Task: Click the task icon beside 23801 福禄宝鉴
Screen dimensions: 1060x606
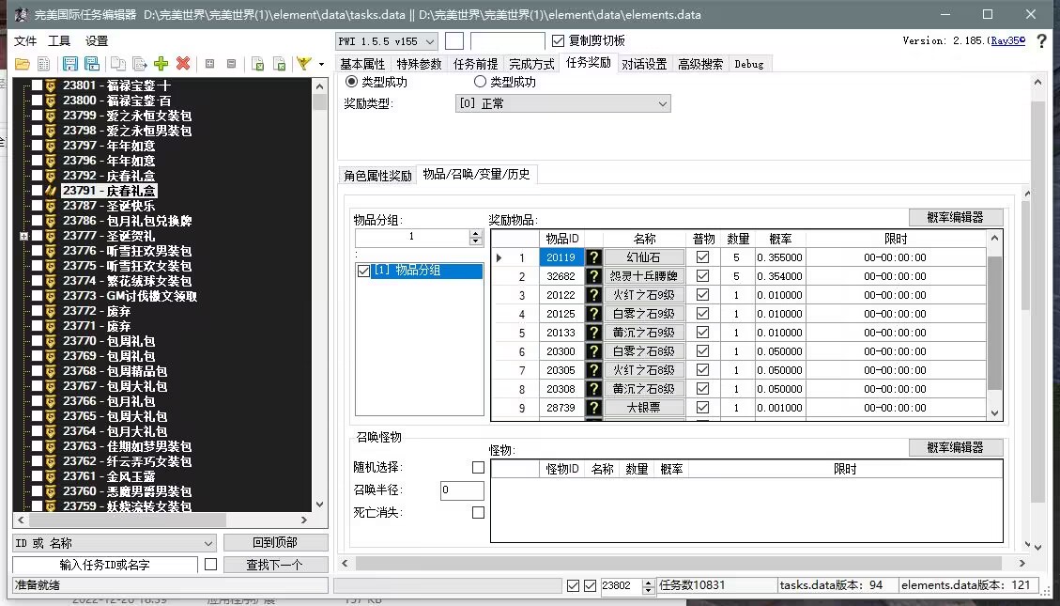Action: click(x=51, y=85)
